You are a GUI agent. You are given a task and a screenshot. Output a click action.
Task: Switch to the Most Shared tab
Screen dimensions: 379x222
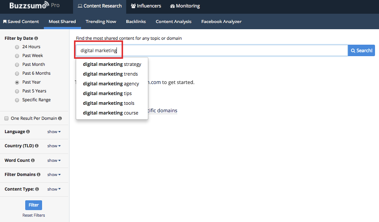pos(62,22)
